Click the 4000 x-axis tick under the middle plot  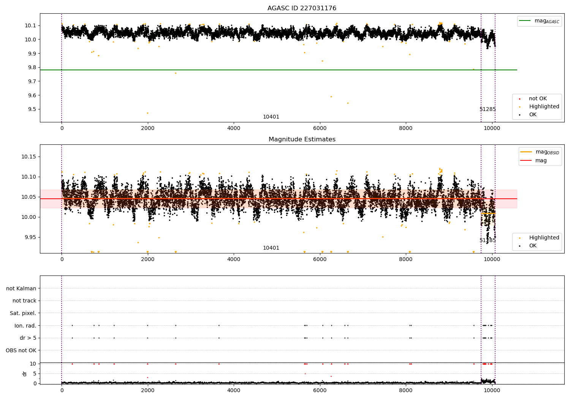(x=234, y=260)
